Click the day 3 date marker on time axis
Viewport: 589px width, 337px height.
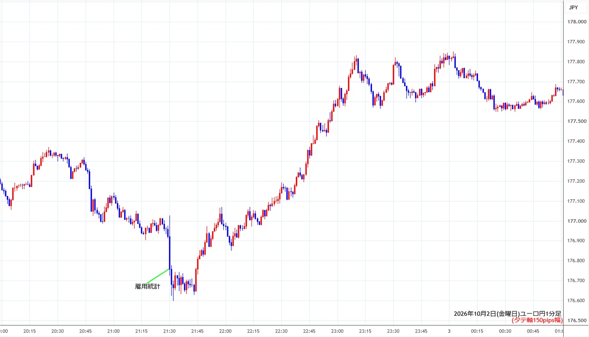click(x=449, y=331)
